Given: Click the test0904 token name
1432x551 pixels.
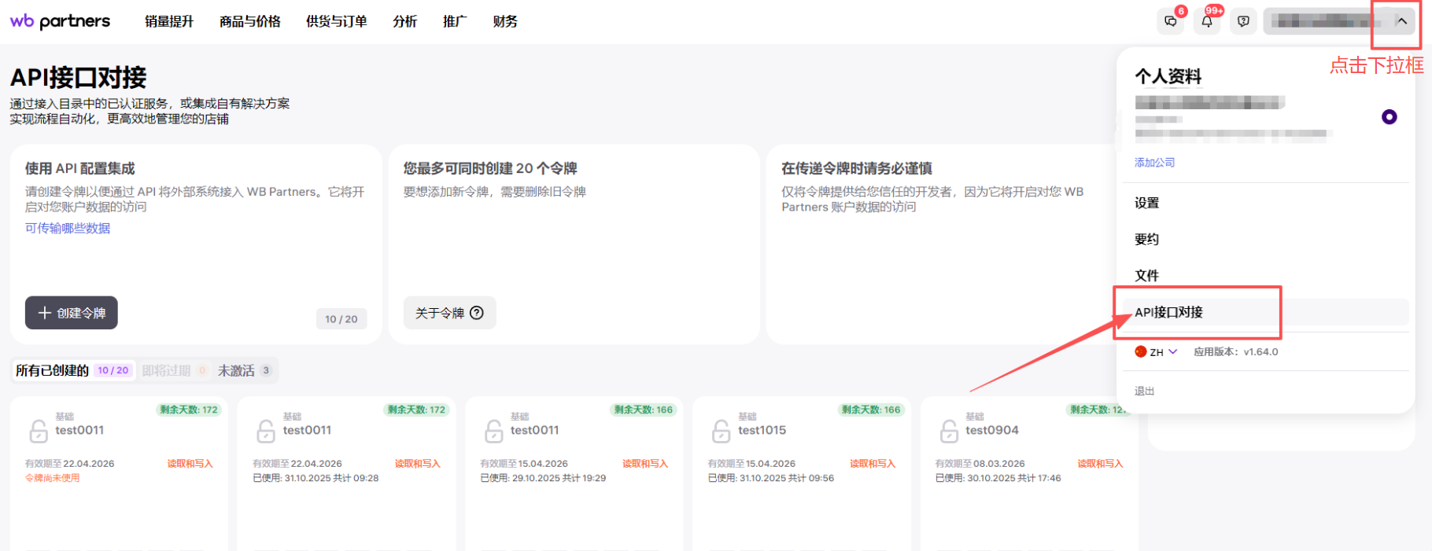Looking at the screenshot, I should (x=992, y=430).
